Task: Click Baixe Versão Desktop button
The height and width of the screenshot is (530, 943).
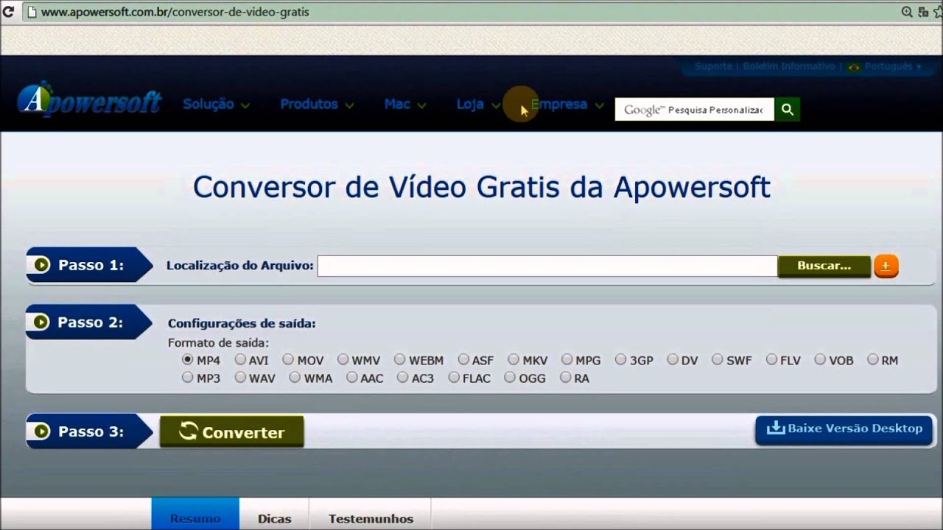Action: tap(844, 429)
